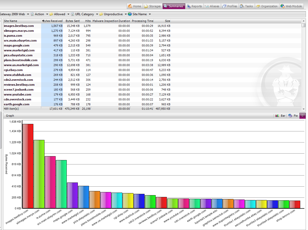This screenshot has width=308, height=230.
Task: Sort by the Bytes Received column header
Action: [x=52, y=21]
